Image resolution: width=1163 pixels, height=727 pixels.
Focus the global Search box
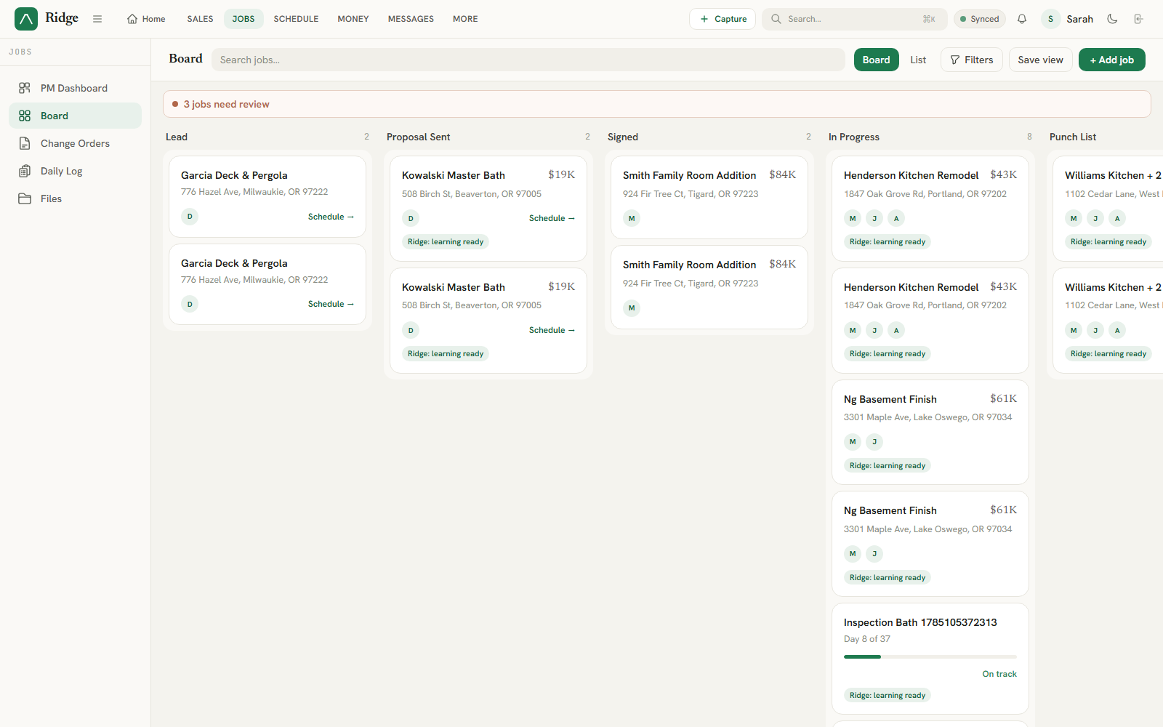coord(854,19)
